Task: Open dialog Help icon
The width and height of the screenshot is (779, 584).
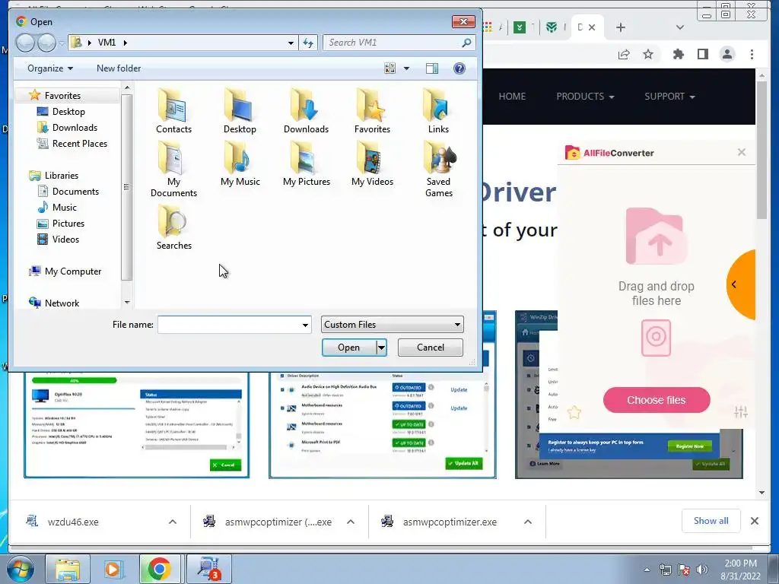Action: click(x=459, y=68)
